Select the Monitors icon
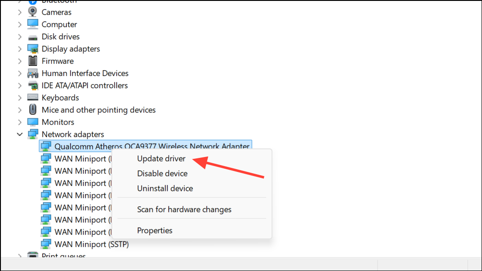Image resolution: width=482 pixels, height=271 pixels. coord(33,122)
